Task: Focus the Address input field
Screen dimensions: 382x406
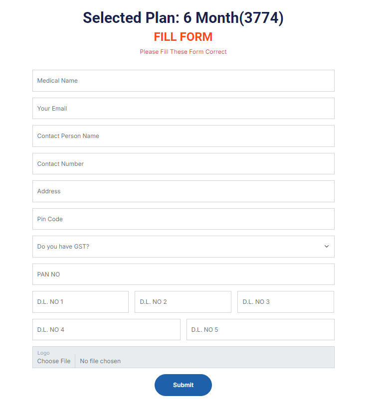Action: (183, 191)
